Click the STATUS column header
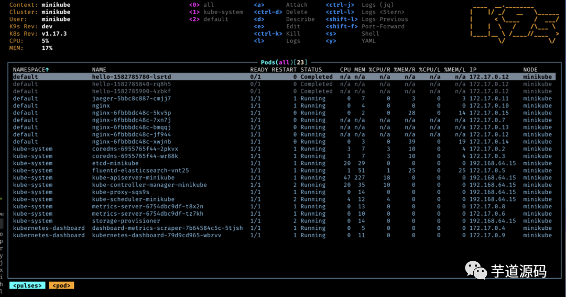 coord(311,69)
